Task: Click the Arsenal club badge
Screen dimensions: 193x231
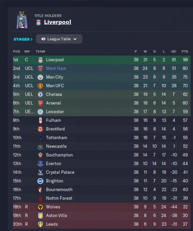Action: click(40, 103)
